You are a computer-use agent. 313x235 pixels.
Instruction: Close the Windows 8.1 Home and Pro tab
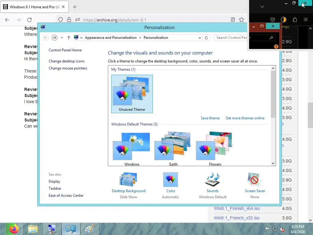(63, 7)
